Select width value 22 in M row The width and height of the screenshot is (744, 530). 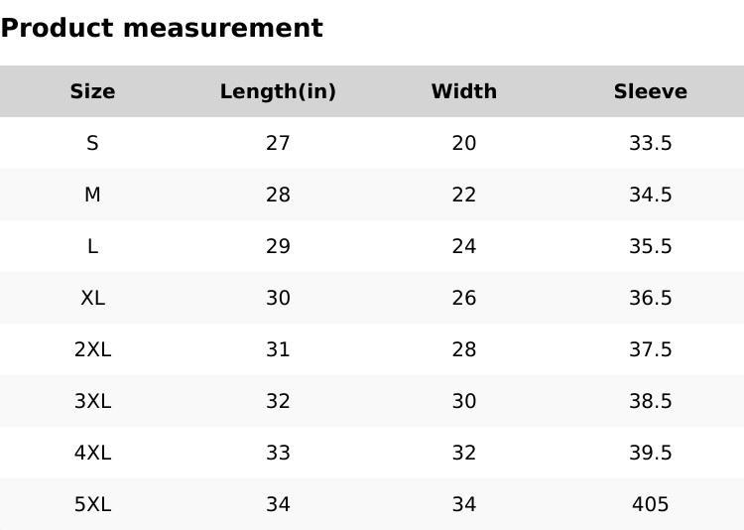(463, 195)
